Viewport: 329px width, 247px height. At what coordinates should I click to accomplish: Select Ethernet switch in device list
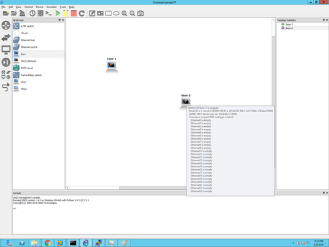tap(38, 47)
